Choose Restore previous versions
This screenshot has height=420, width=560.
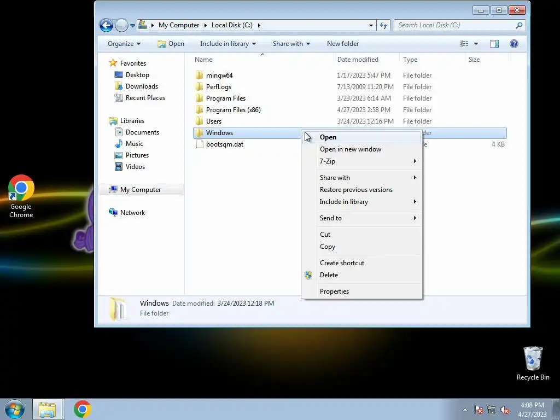click(x=362, y=190)
